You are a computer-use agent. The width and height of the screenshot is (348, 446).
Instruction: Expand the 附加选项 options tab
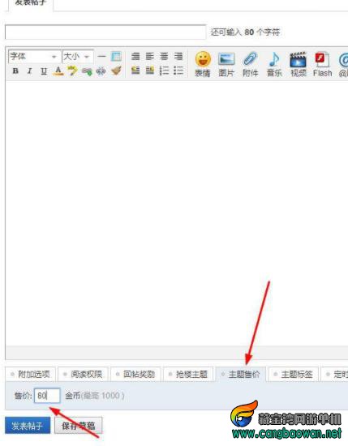(31, 374)
